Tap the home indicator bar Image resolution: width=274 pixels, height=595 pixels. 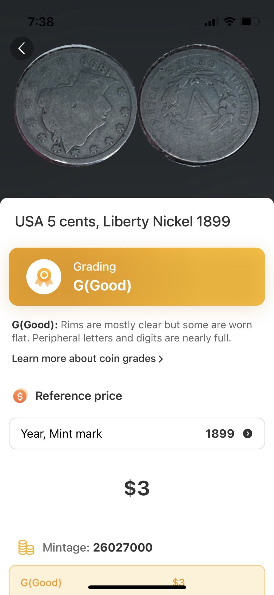(137, 587)
